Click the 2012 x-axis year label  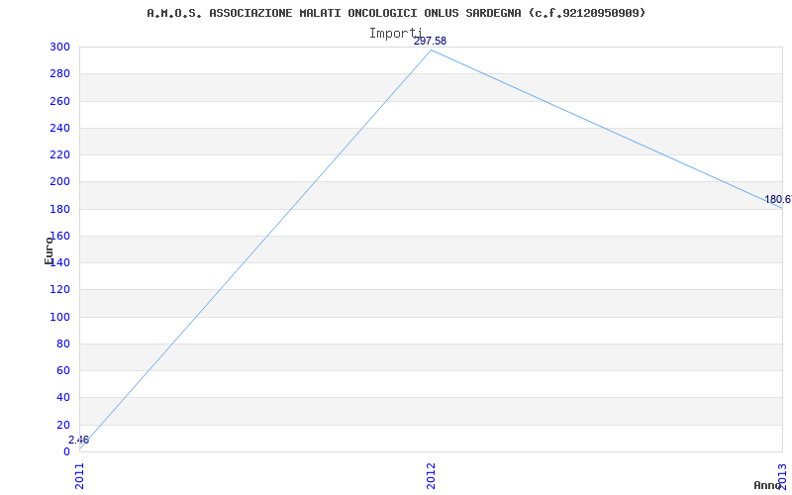click(431, 476)
